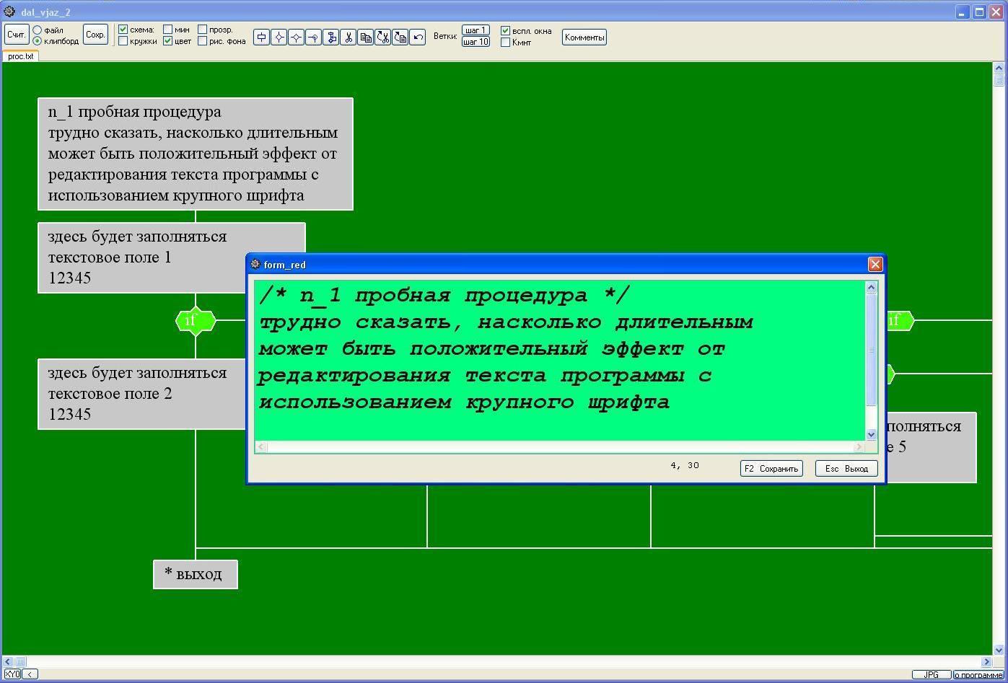1008x683 pixels.
Task: Enable the кружки checkbox
Action: tap(123, 42)
